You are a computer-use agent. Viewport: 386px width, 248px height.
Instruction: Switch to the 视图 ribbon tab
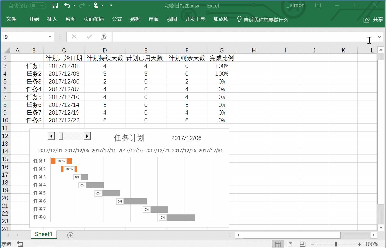click(172, 19)
